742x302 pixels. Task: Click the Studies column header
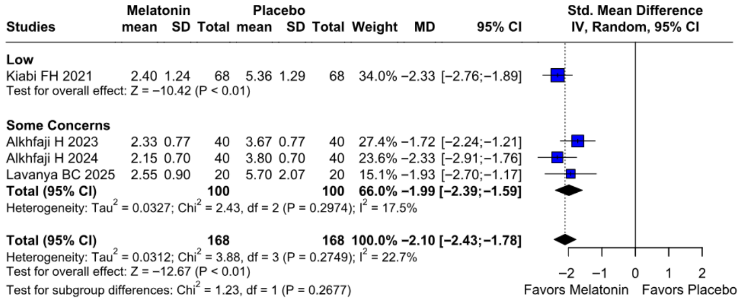(31, 27)
